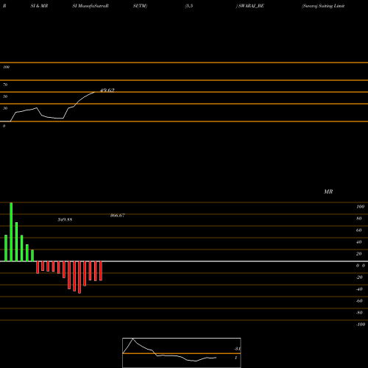
Task: Select the 349.88 value label
Action: coord(65,219)
